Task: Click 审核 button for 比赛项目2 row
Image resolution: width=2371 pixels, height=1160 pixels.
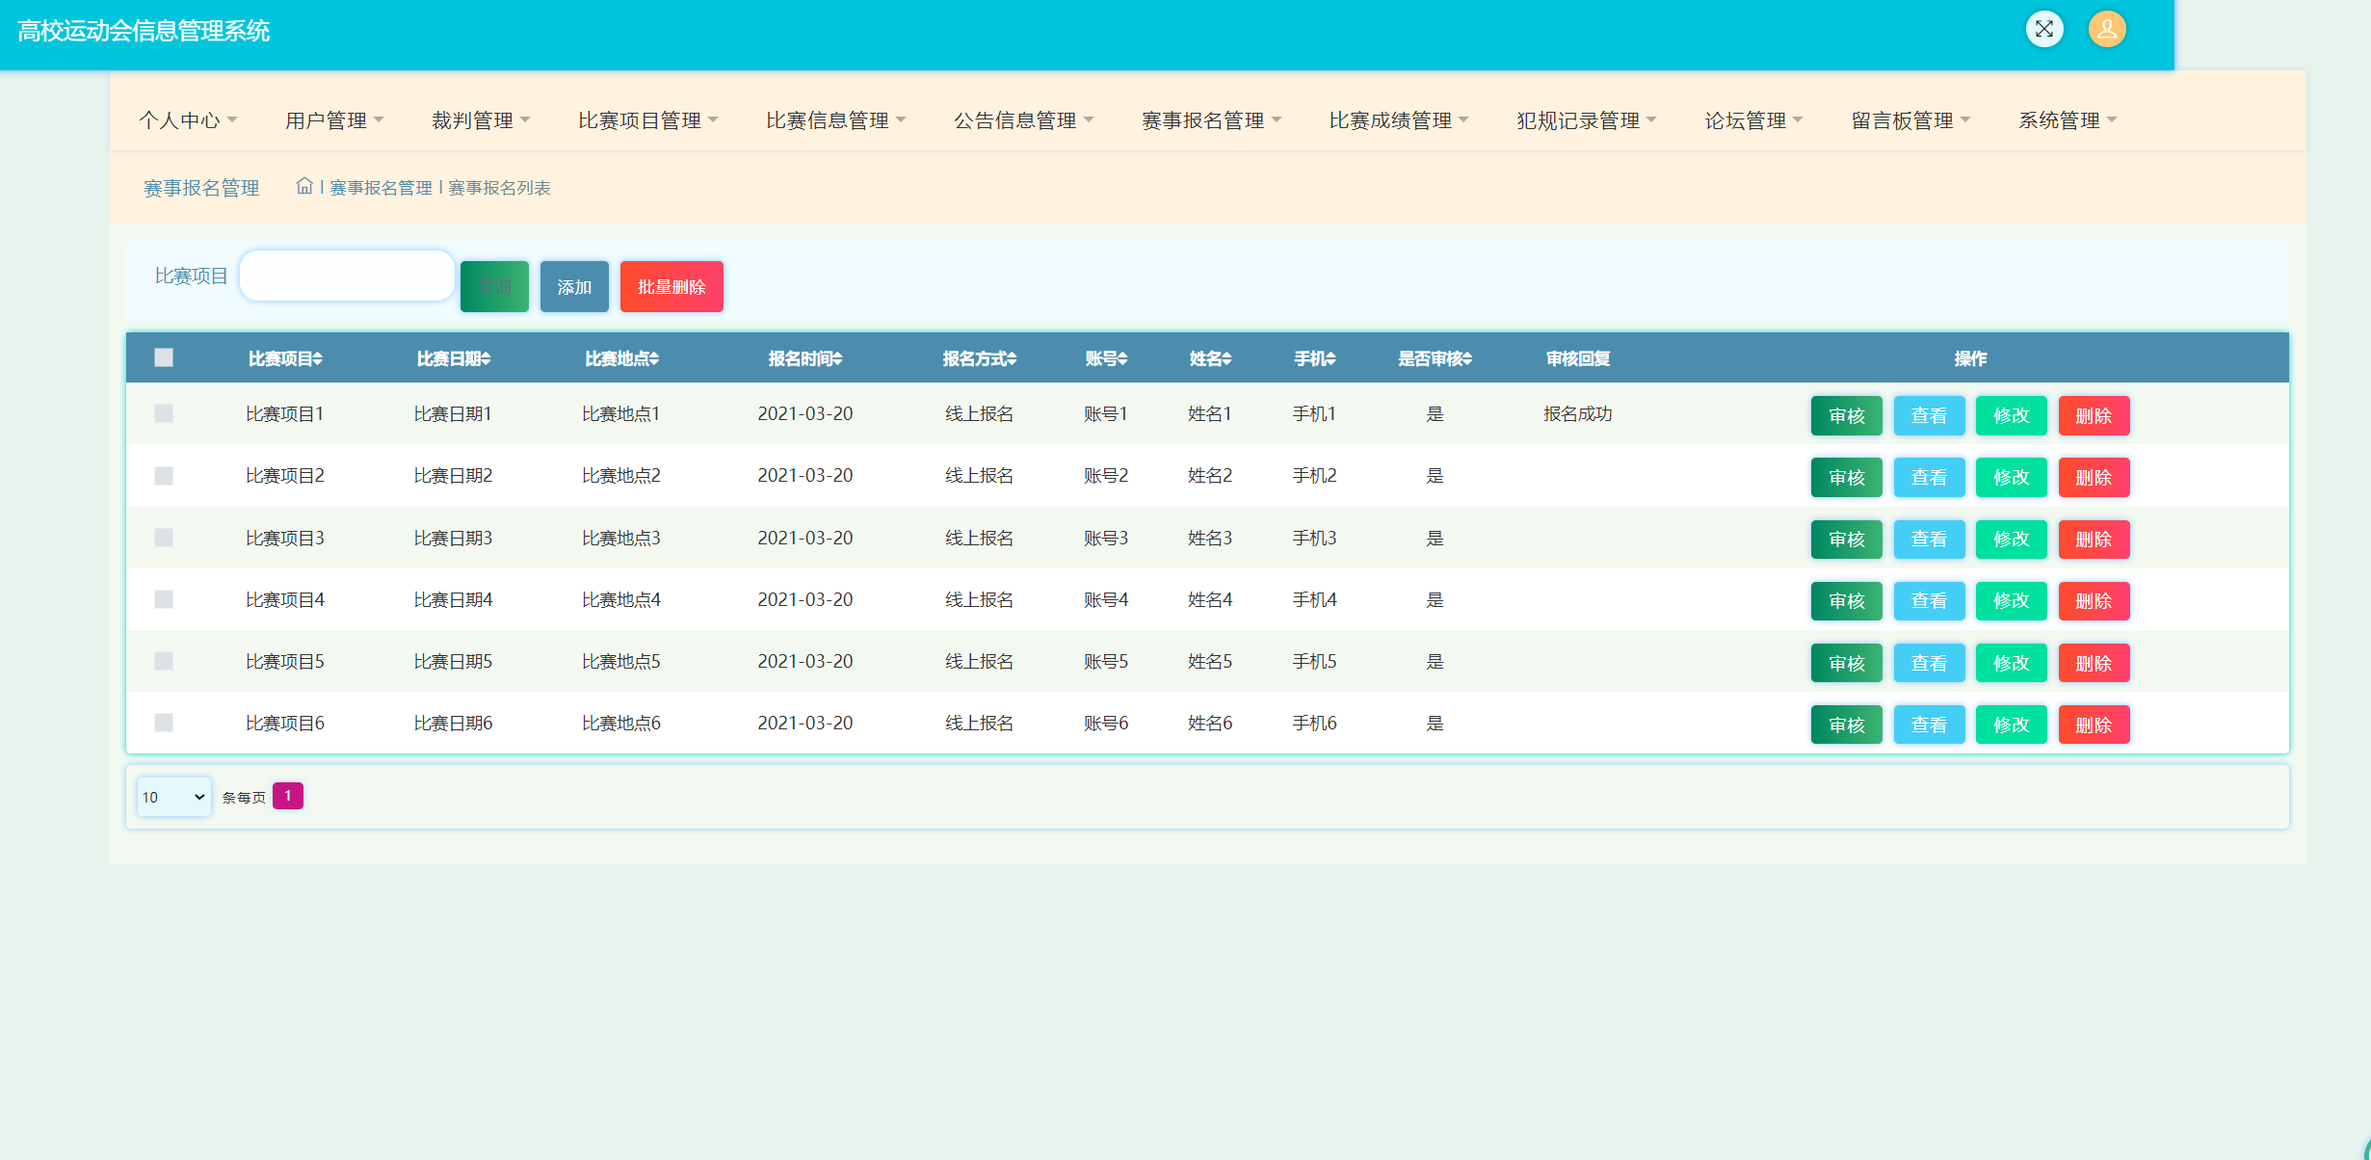Action: (1846, 477)
